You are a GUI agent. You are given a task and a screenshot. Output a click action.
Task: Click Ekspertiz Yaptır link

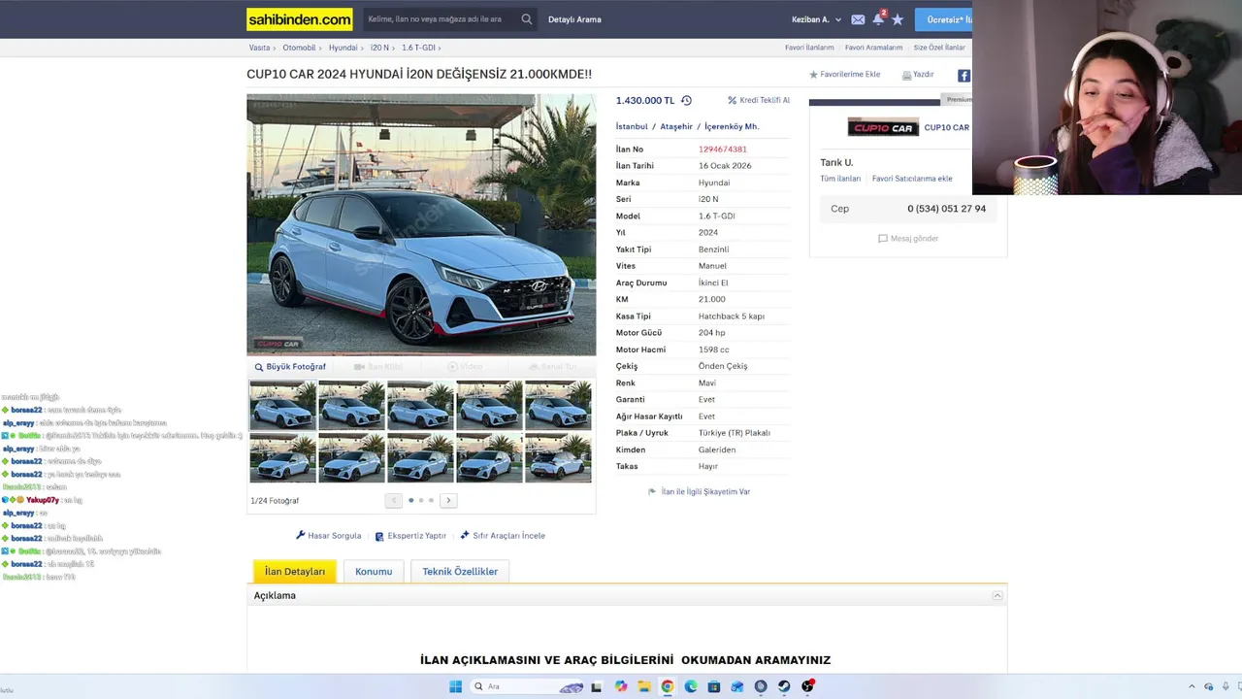pos(410,536)
